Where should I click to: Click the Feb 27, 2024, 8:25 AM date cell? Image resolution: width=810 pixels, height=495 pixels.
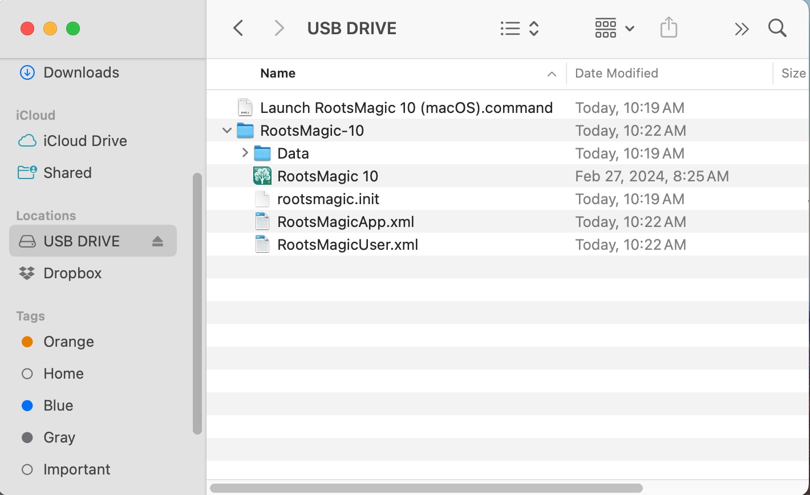click(x=652, y=176)
